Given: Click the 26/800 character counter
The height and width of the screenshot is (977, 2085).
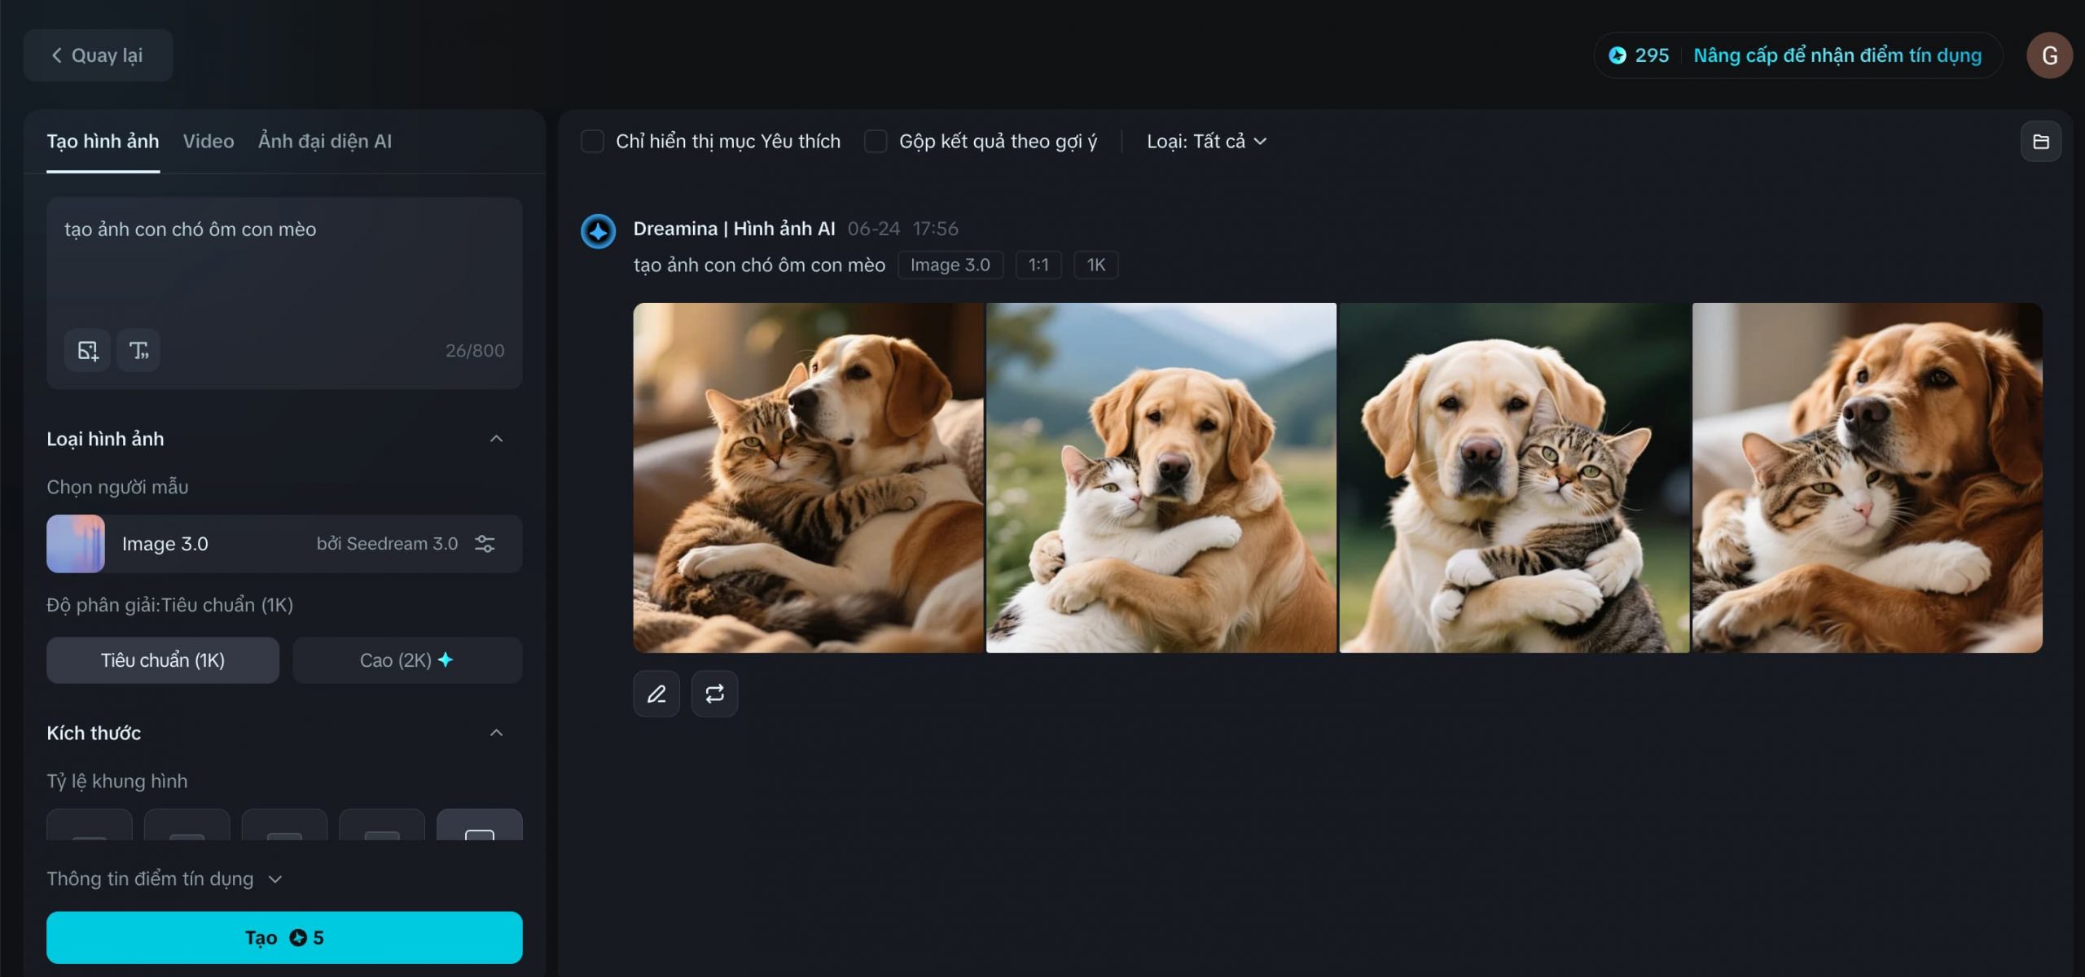Looking at the screenshot, I should coord(475,351).
